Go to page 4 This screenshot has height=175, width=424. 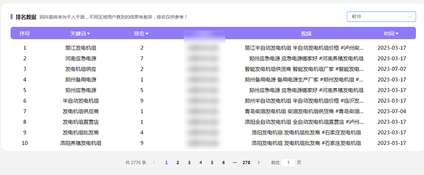click(x=200, y=163)
